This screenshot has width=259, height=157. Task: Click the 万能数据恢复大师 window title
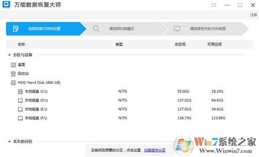coord(37,5)
